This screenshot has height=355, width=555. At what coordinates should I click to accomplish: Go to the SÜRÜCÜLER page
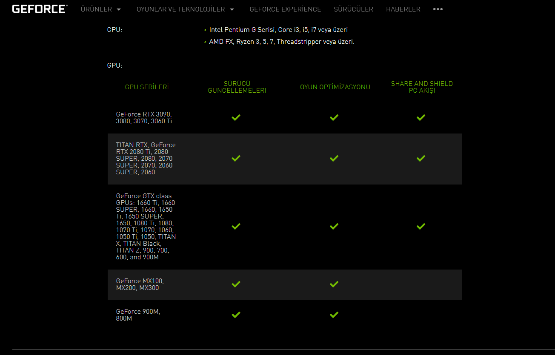353,9
